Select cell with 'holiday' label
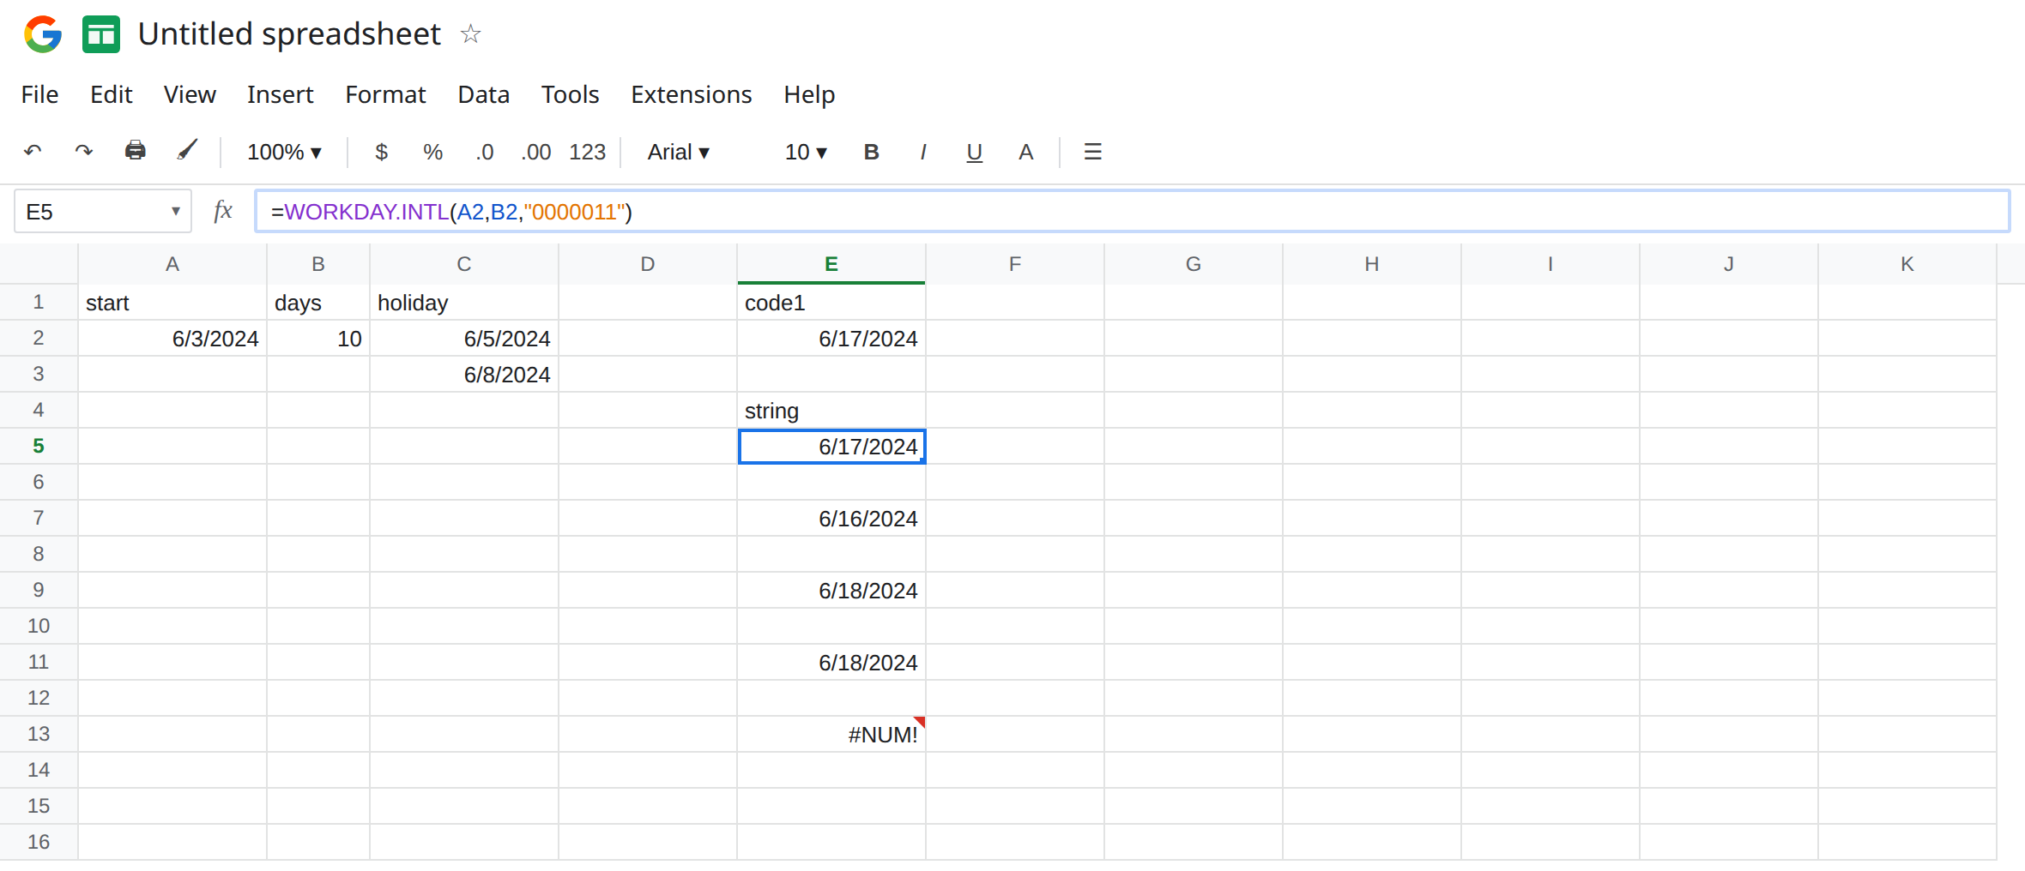The width and height of the screenshot is (2025, 871). tap(464, 303)
